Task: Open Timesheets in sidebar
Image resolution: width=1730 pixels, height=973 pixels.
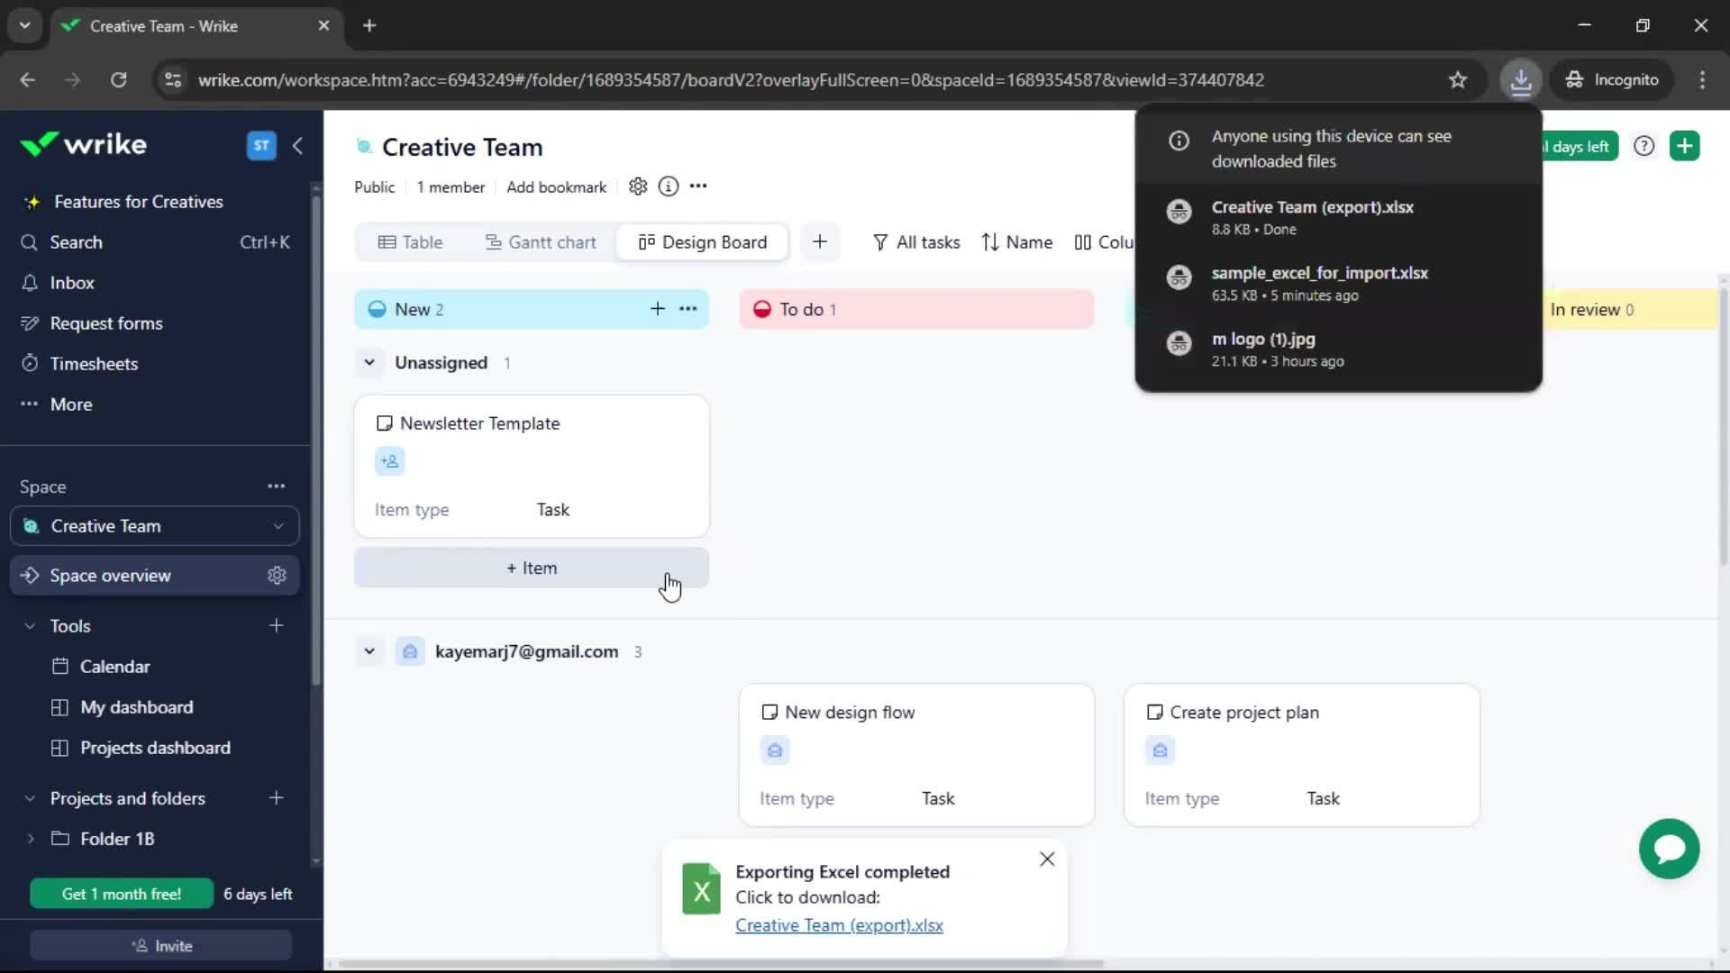Action: click(x=94, y=364)
